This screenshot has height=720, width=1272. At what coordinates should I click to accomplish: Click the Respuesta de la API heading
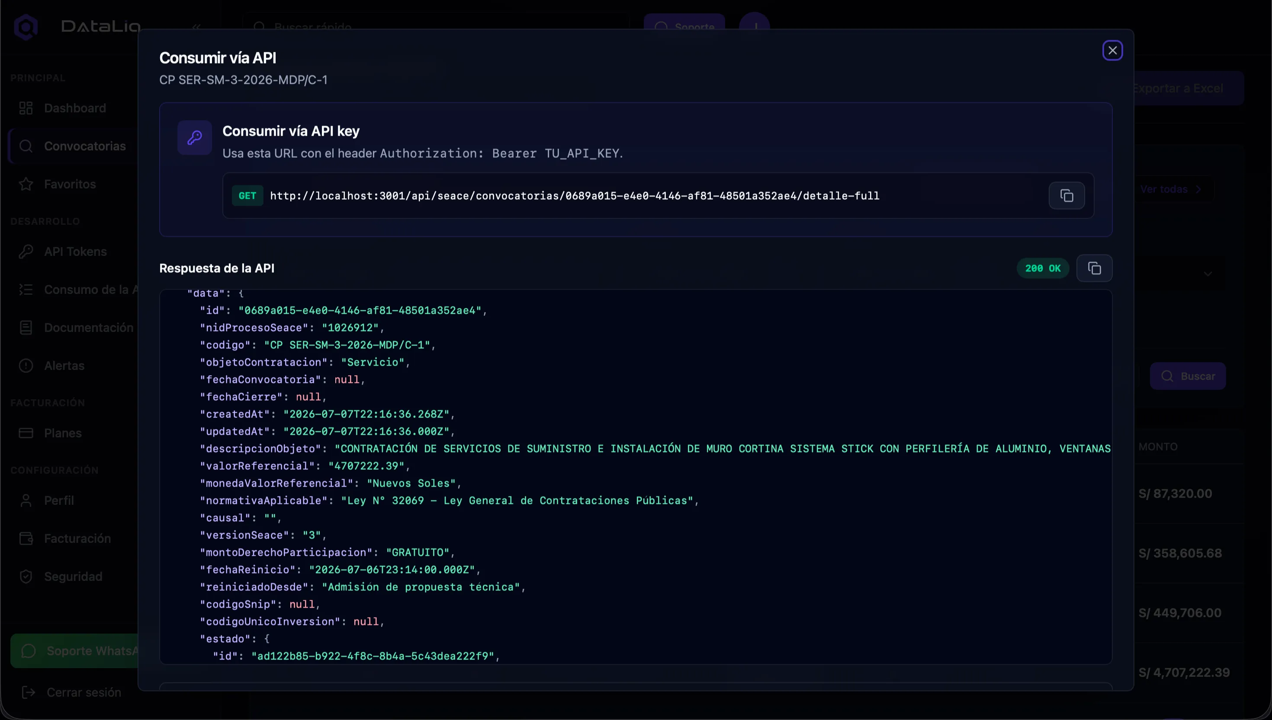tap(217, 268)
